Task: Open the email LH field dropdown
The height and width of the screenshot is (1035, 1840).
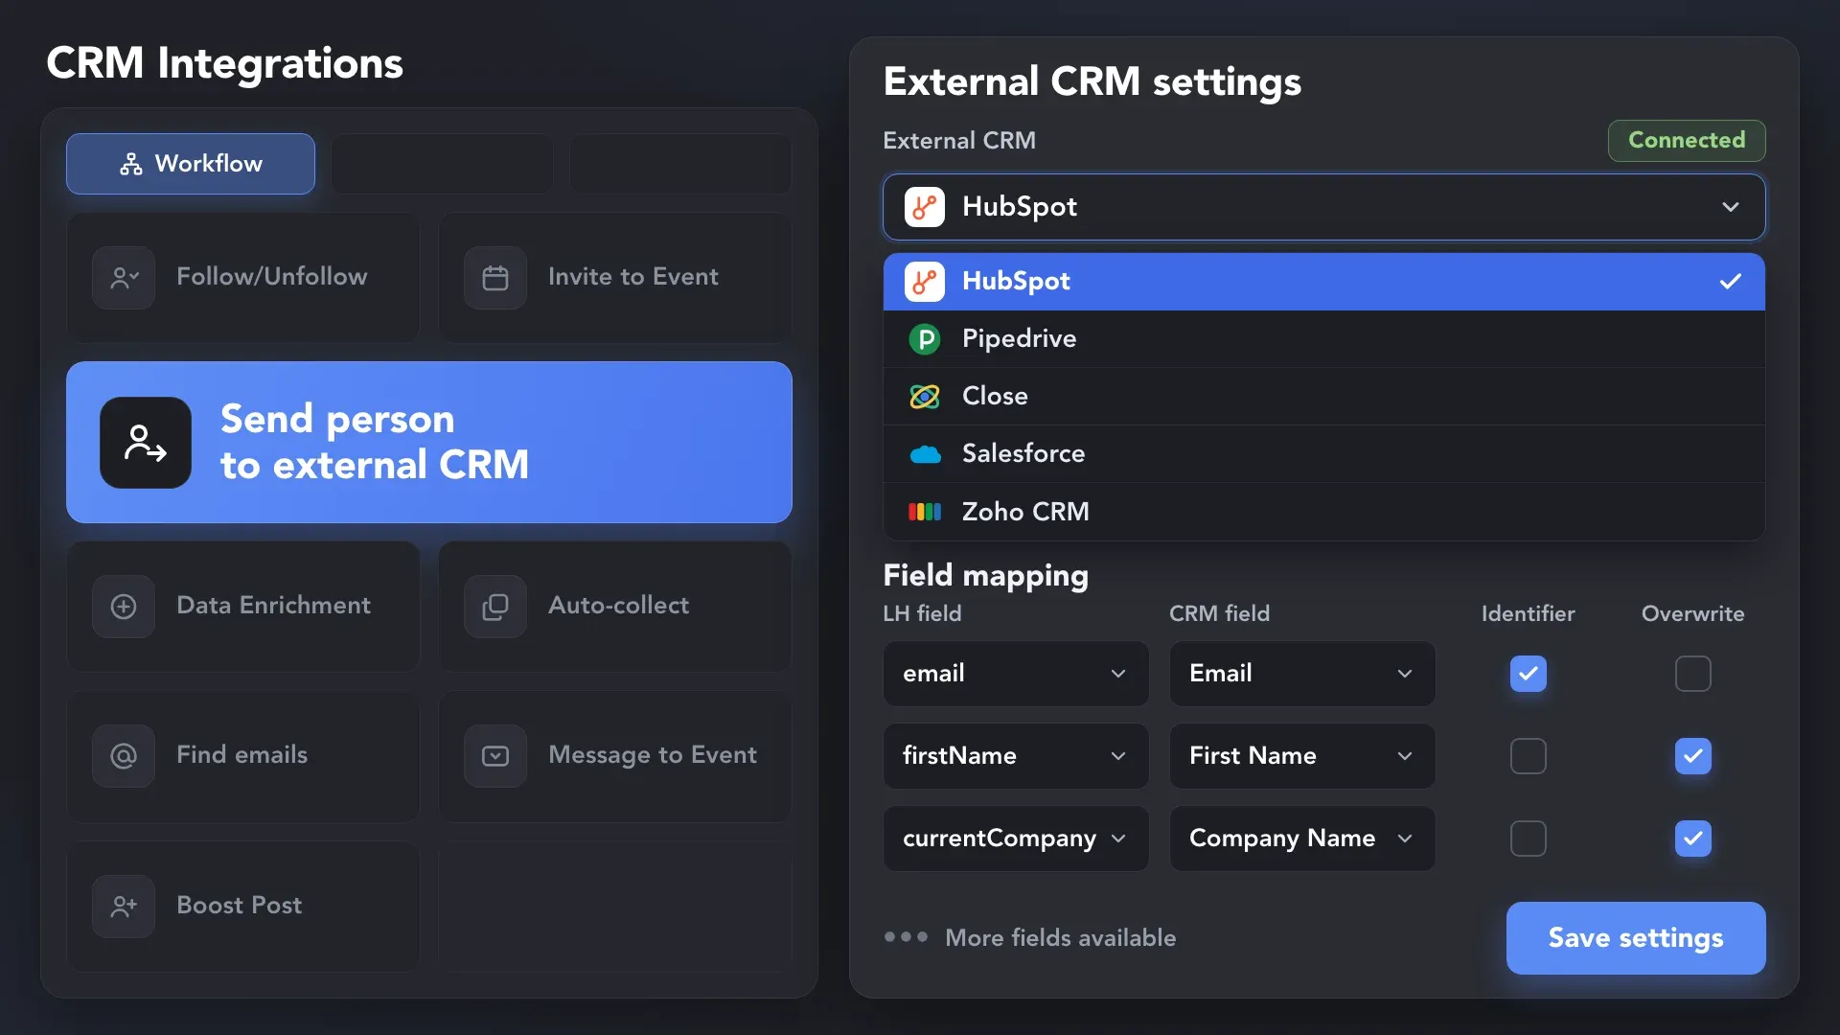Action: coord(1016,674)
